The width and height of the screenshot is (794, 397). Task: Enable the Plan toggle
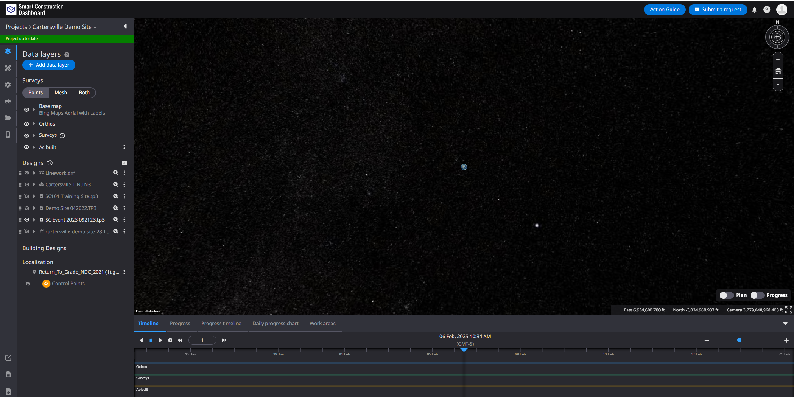[726, 295]
